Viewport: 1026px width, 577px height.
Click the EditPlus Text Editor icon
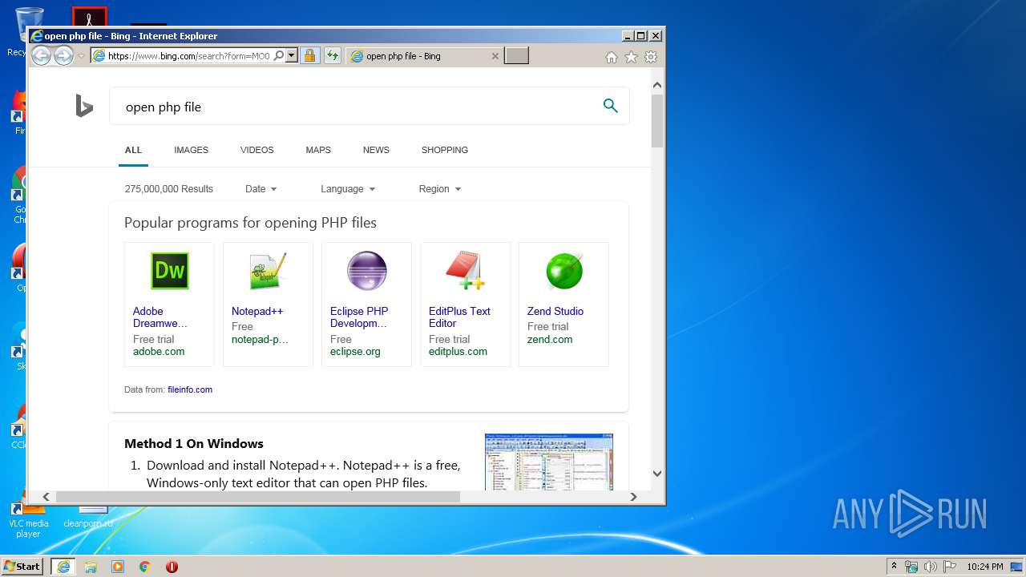(466, 271)
